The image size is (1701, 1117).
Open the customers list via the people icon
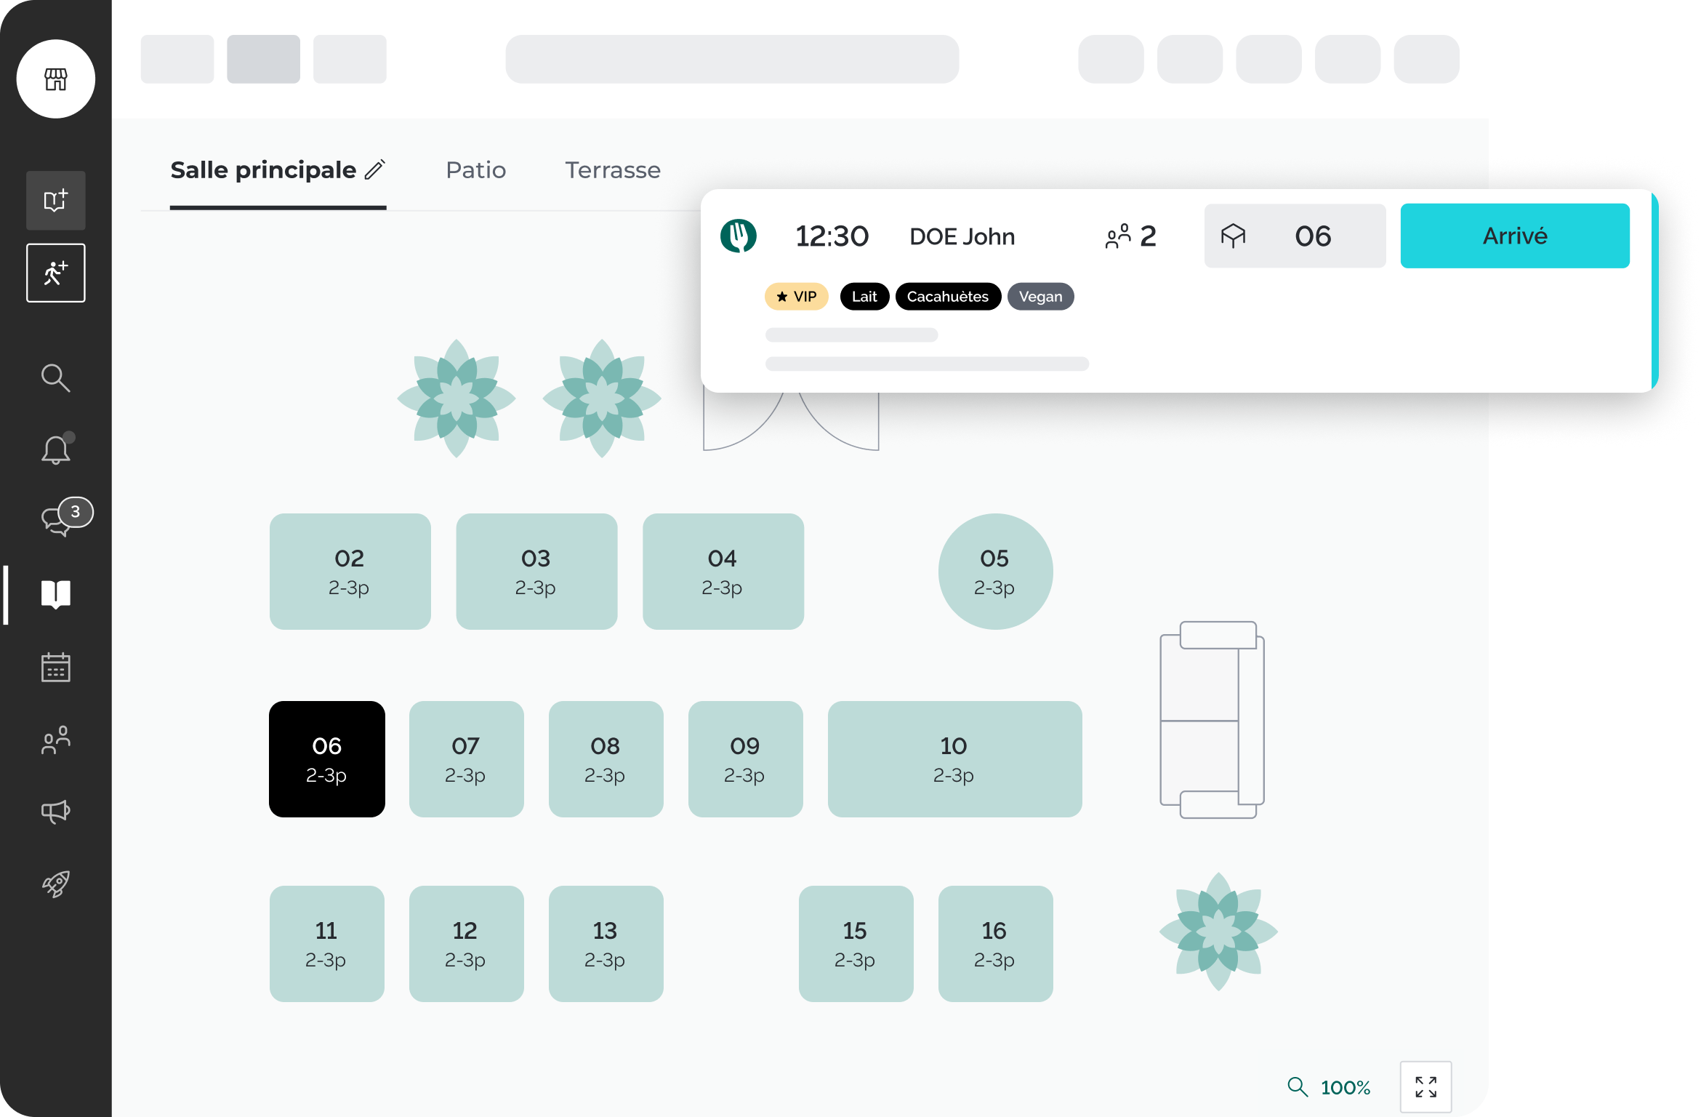pos(56,740)
